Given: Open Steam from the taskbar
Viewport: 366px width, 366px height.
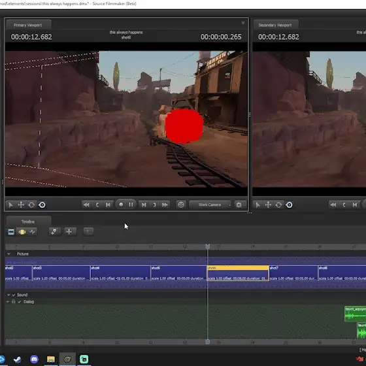Looking at the screenshot, I should coord(18,359).
